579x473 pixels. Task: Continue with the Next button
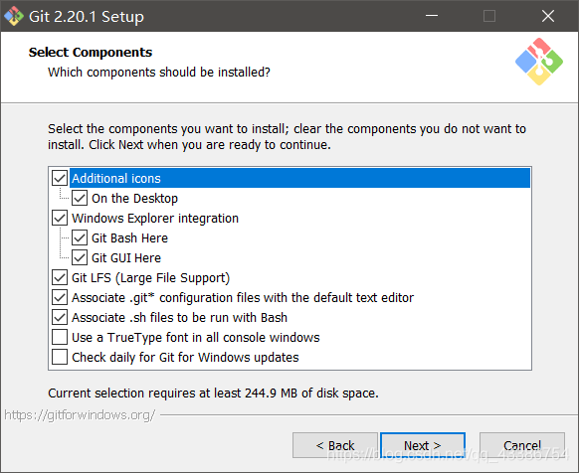pos(423,445)
